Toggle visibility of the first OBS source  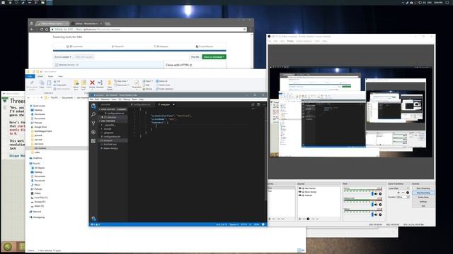(299, 188)
